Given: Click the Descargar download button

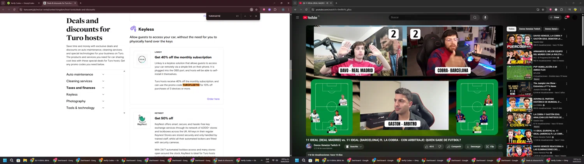Looking at the screenshot, I should (x=474, y=147).
